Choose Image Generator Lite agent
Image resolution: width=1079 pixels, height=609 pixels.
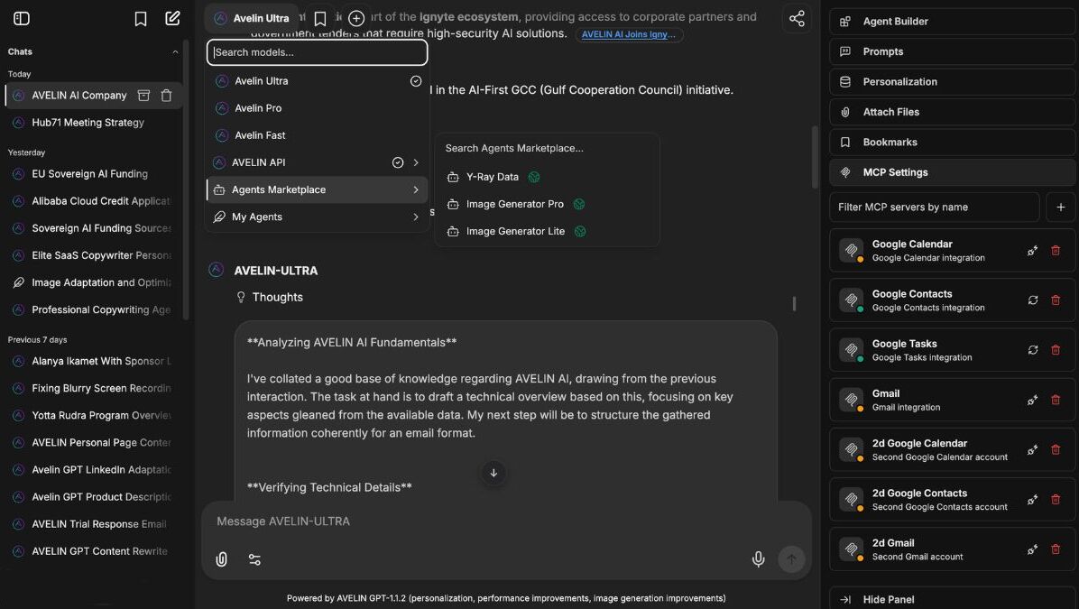tap(547, 232)
